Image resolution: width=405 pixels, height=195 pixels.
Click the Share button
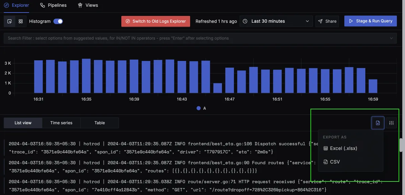coord(327,21)
